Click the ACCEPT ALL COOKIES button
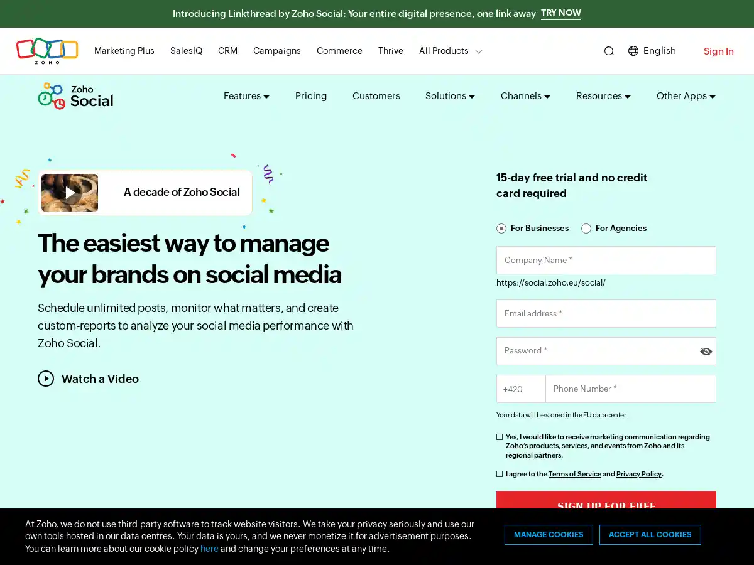This screenshot has width=754, height=565. click(x=650, y=535)
